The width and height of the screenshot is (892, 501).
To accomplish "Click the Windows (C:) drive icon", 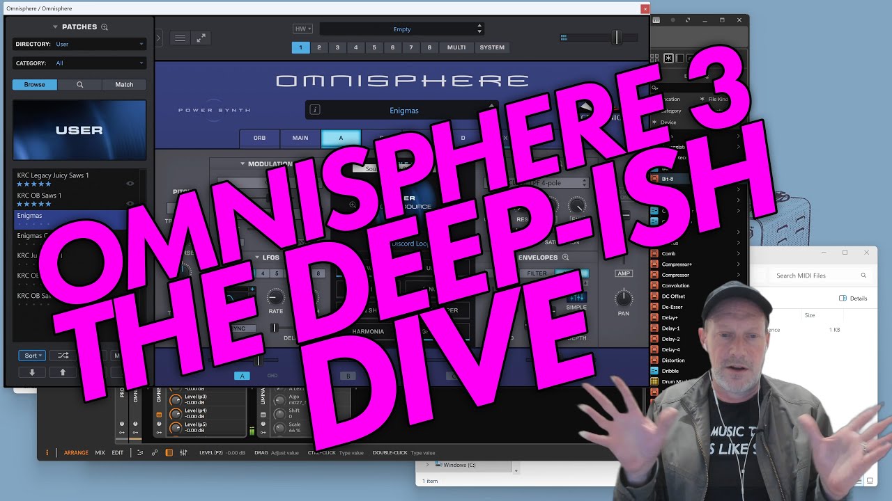I will pos(439,464).
